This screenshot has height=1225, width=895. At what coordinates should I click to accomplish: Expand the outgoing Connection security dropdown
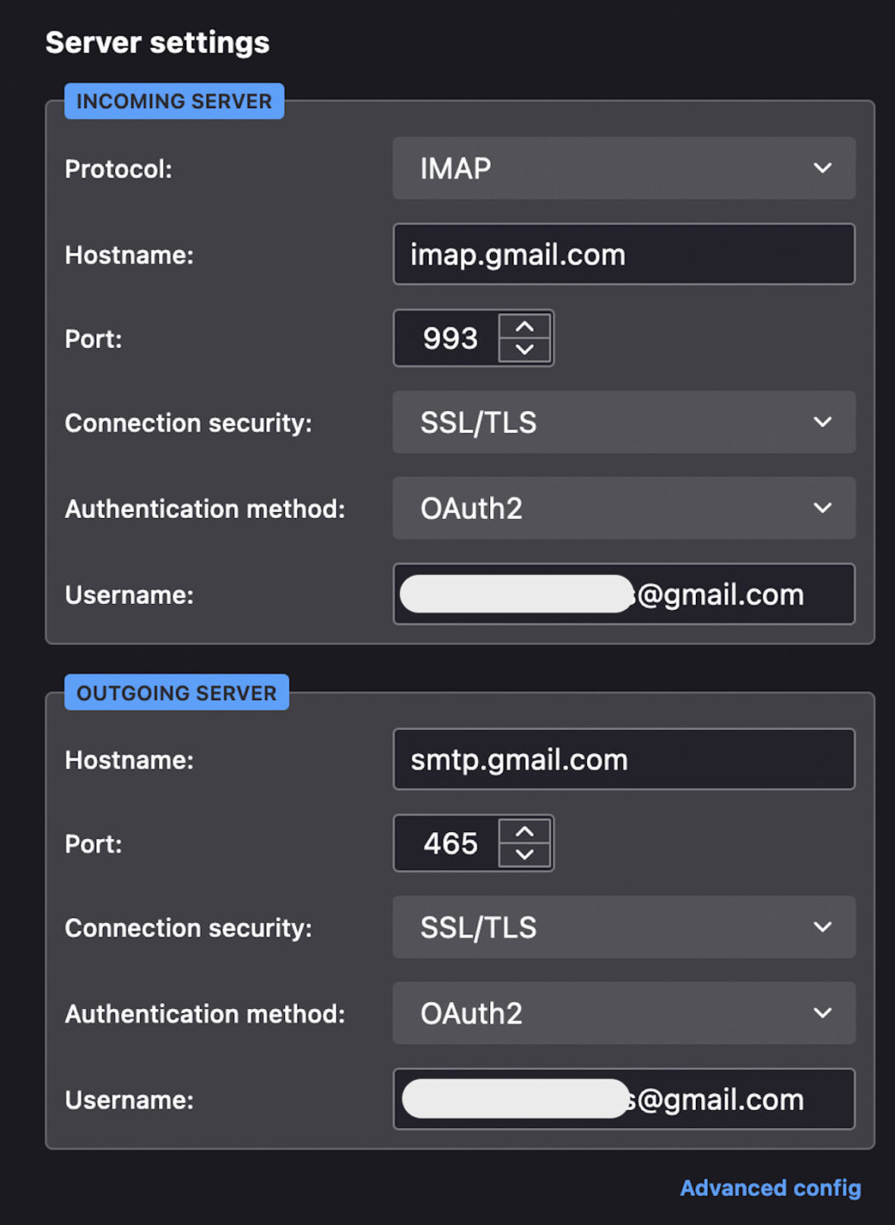(624, 927)
